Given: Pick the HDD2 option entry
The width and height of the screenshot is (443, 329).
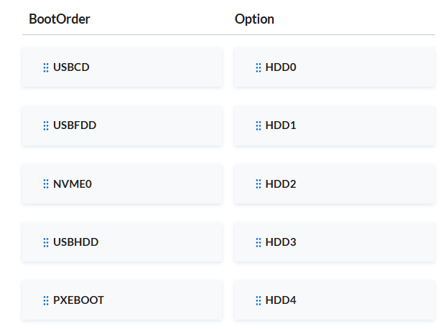Looking at the screenshot, I should point(335,183).
